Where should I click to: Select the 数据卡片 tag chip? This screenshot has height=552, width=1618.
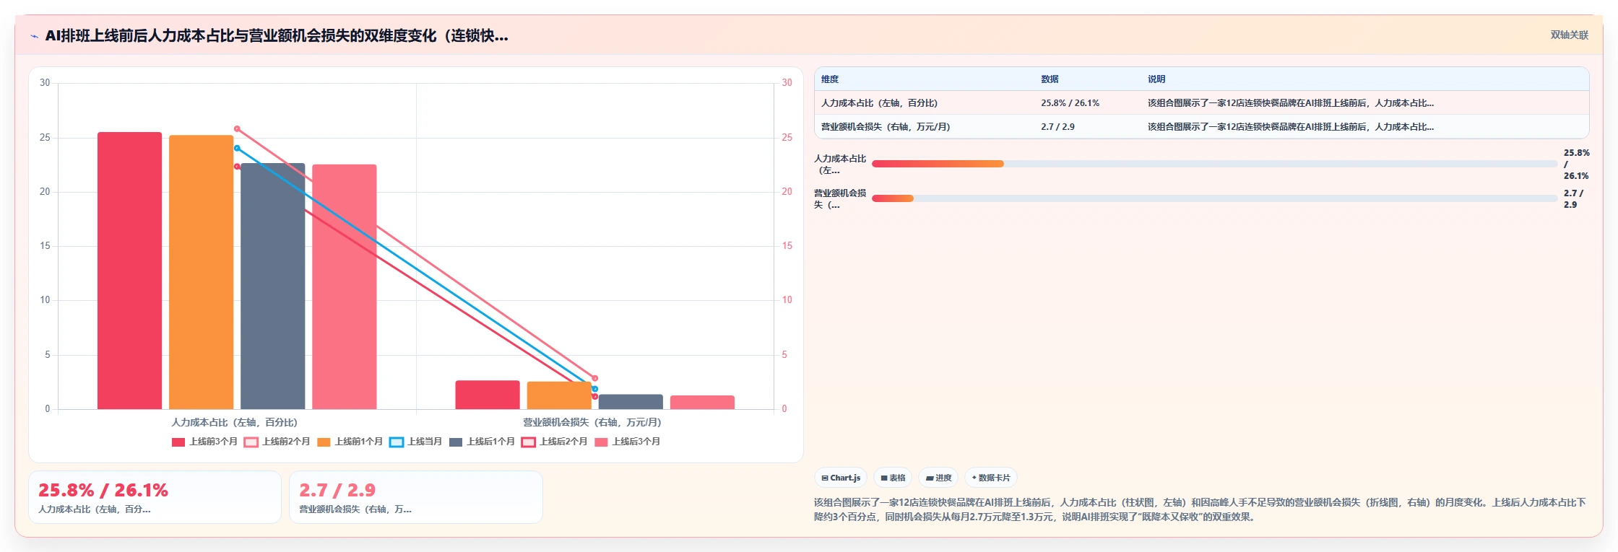click(x=991, y=478)
